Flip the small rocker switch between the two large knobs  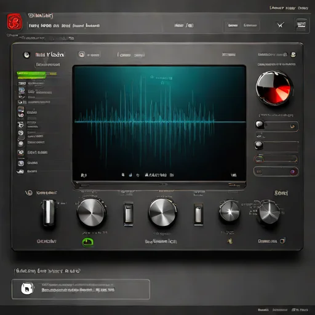click(x=129, y=213)
